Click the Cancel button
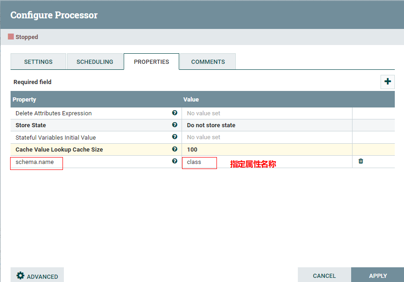Viewport: 404px width, 282px height. pos(324,276)
